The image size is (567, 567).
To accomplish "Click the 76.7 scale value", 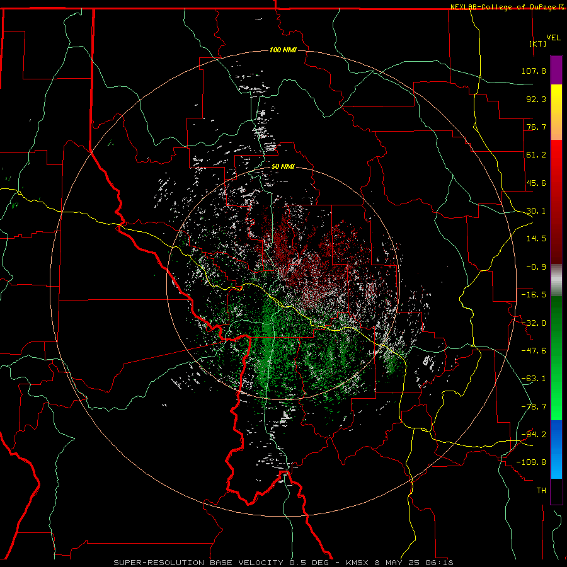I will click(x=536, y=127).
